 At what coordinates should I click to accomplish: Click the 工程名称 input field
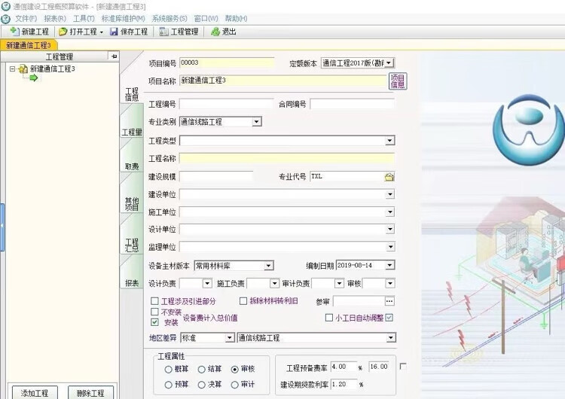pyautogui.click(x=286, y=159)
